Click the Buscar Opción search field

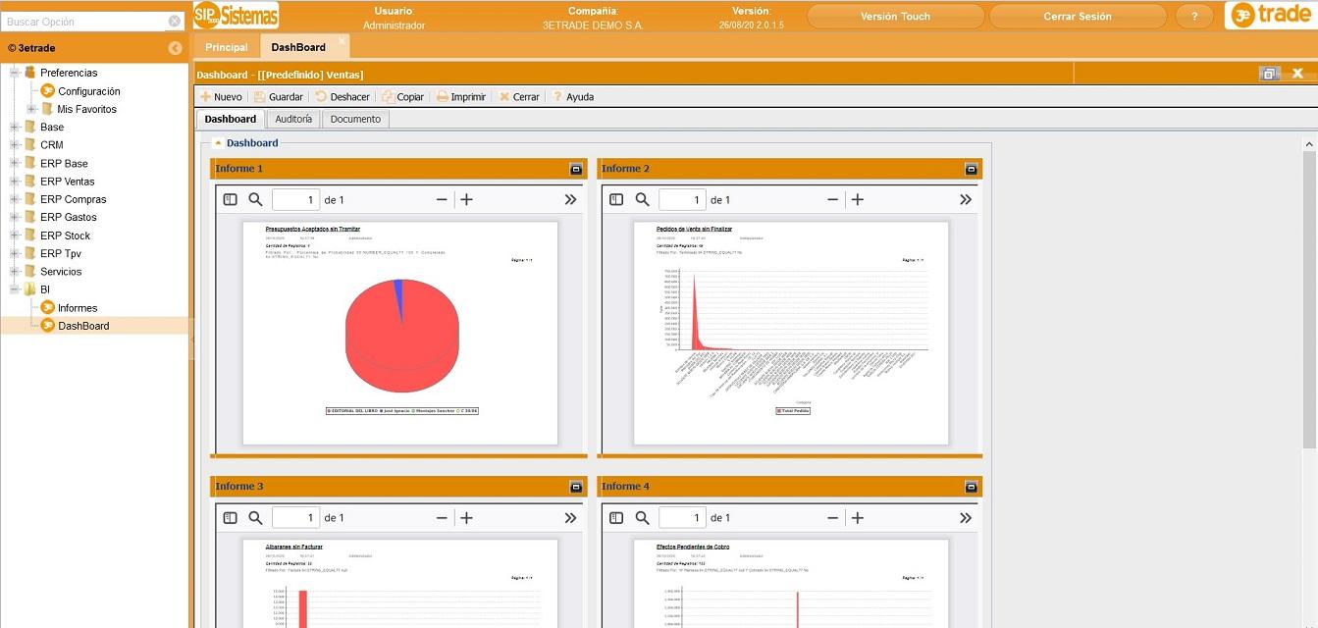click(84, 22)
